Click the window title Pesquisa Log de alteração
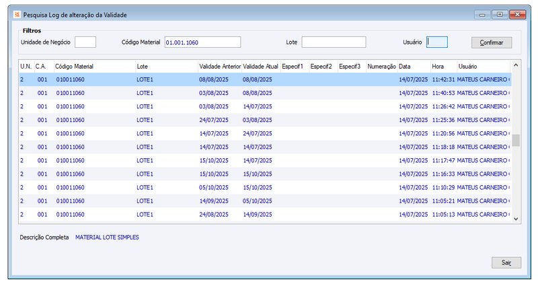Screen dimensions: 538x286 (75, 15)
